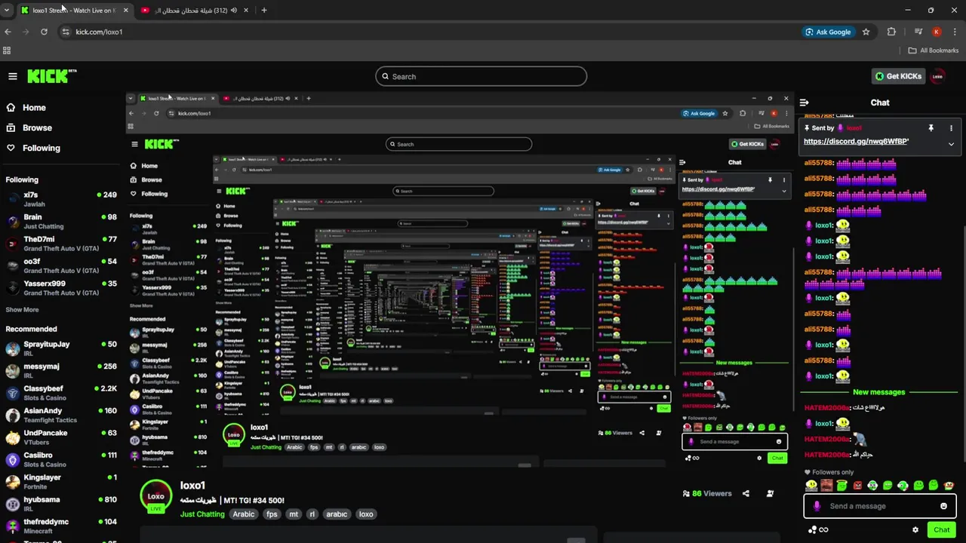966x543 pixels.
Task: Switch to the YouTube (312) tab
Action: (195, 11)
